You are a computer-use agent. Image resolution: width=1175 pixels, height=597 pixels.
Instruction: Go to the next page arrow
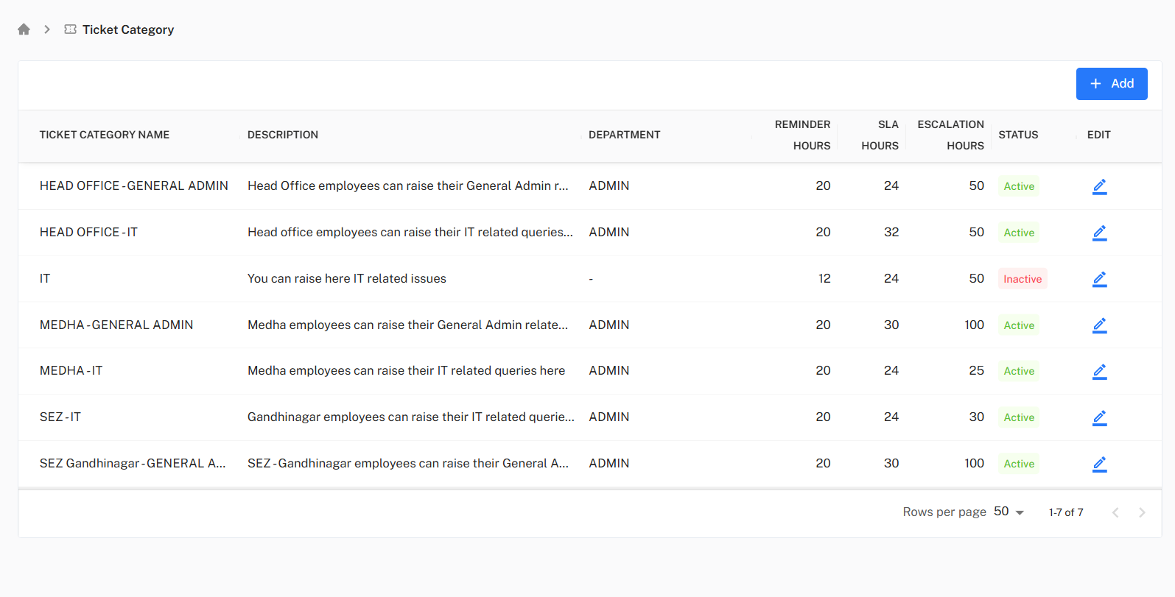pos(1142,512)
